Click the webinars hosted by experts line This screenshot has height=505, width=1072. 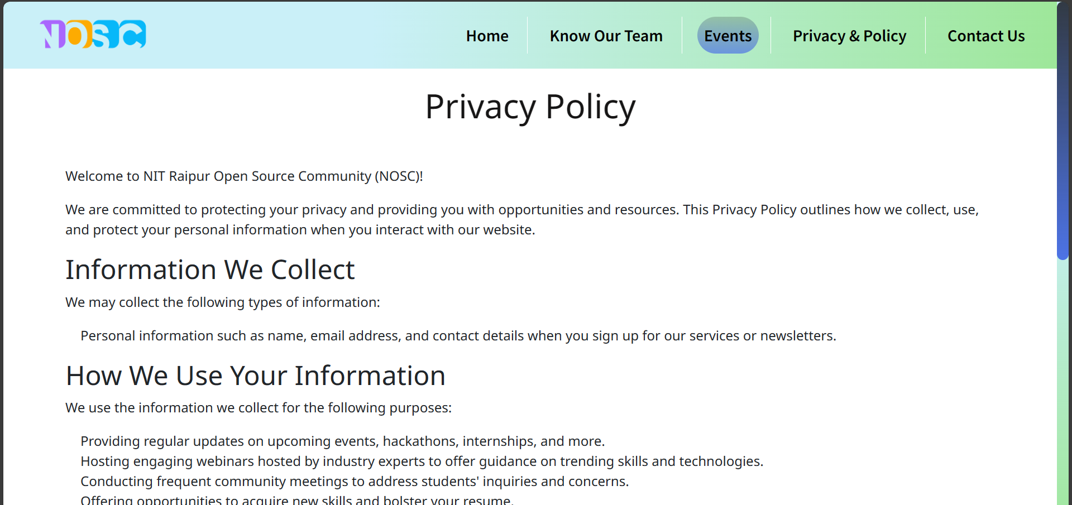422,461
